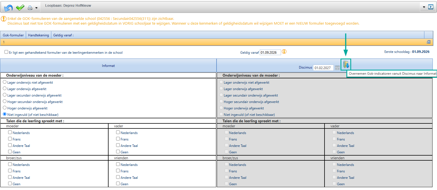Tick the gehandtekend formulier checkbox

click(6, 52)
